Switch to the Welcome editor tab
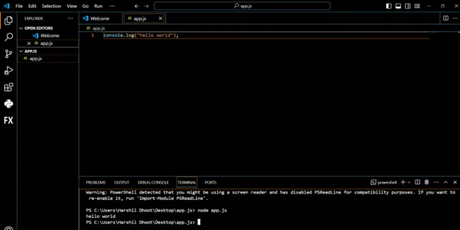The image size is (460, 230). [99, 18]
